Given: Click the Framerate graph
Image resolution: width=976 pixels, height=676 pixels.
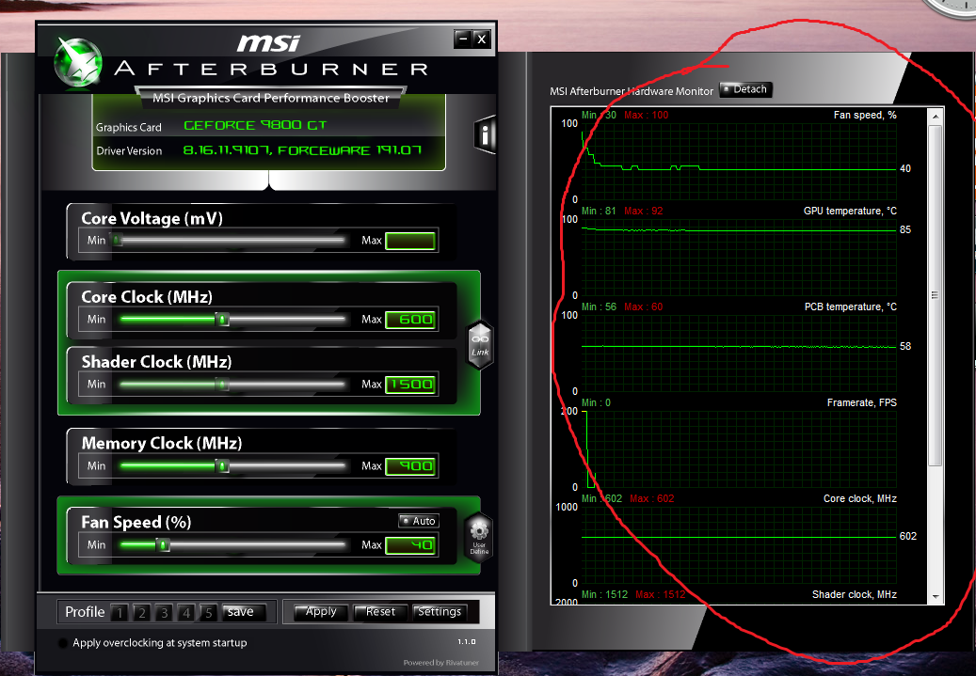Looking at the screenshot, I should pos(739,449).
